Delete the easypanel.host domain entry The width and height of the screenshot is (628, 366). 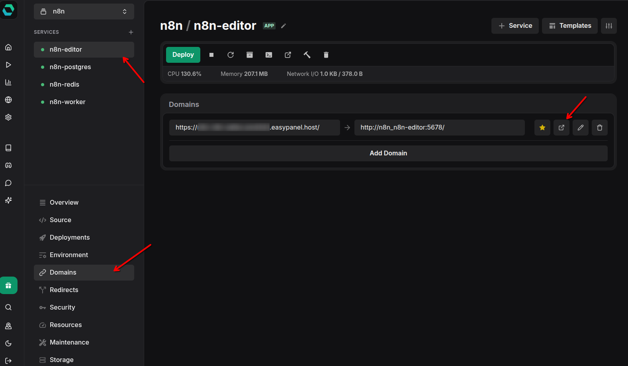pyautogui.click(x=600, y=128)
